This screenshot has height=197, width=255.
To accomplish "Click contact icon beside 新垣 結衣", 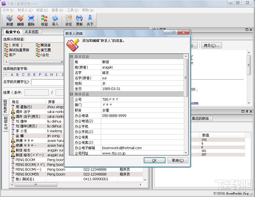I will tap(13, 150).
